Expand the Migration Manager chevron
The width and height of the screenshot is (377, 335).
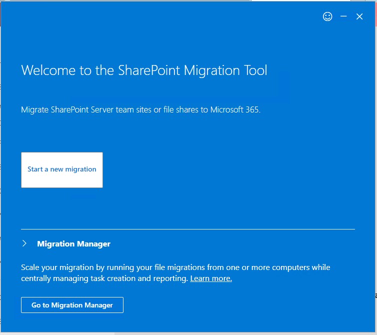click(24, 243)
